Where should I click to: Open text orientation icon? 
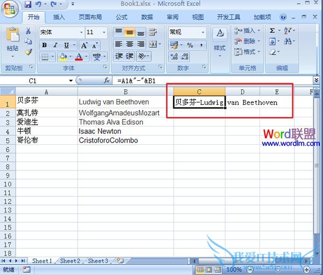tap(142, 56)
